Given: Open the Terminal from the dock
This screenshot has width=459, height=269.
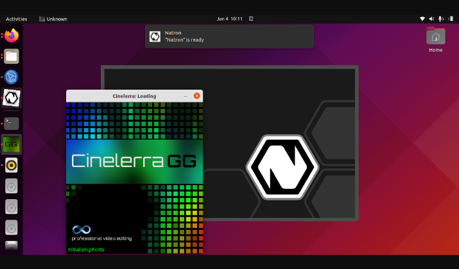Looking at the screenshot, I should click(12, 124).
